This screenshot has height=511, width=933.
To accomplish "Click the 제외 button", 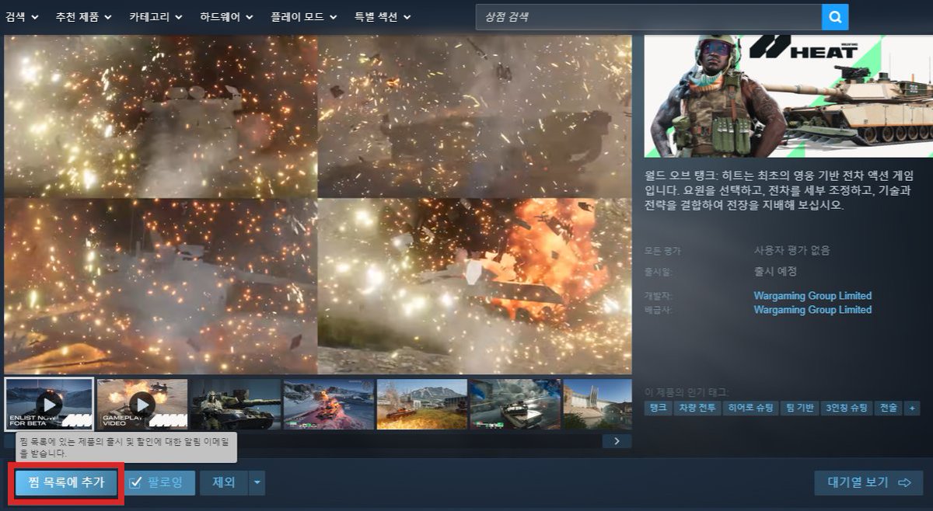I will point(224,482).
